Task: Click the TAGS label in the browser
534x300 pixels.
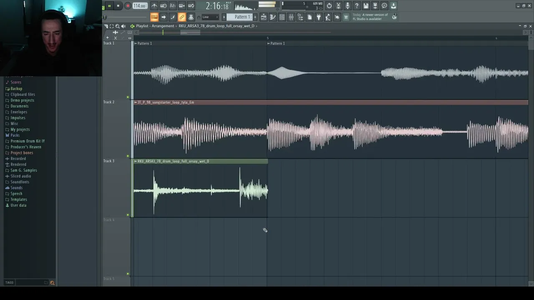Action: [9, 282]
